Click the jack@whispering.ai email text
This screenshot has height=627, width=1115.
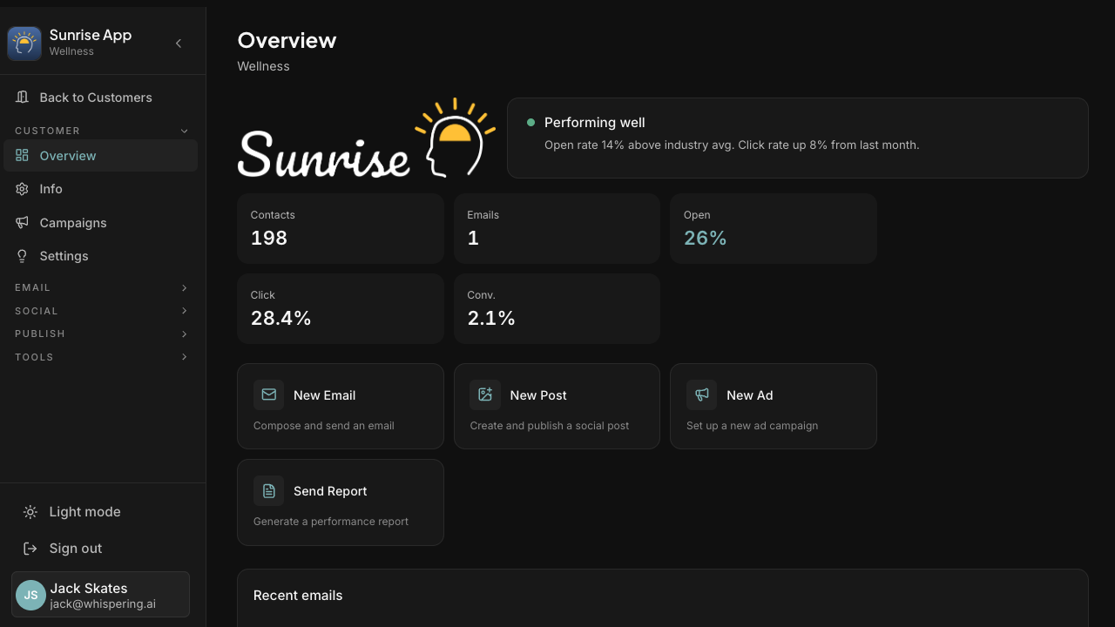(x=103, y=603)
